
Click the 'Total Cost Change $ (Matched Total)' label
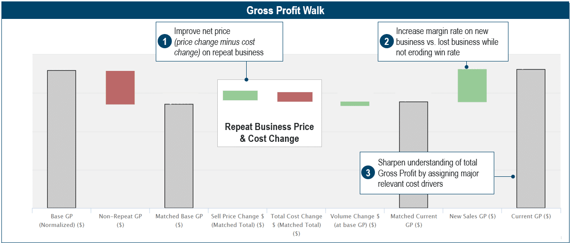tap(296, 225)
